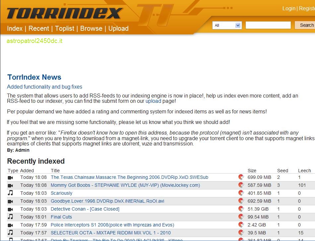This screenshot has height=241, width=315.
Task: Click 'Today 17:59' added time
Action: (x=33, y=225)
